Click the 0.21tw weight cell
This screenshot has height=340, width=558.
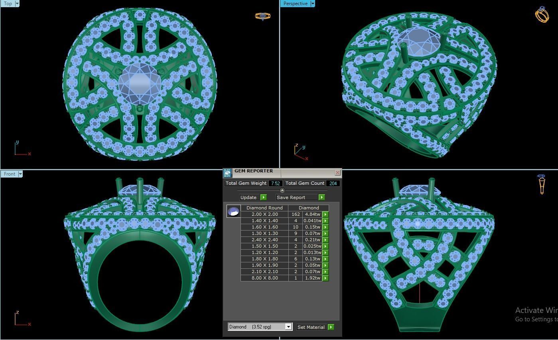tap(312, 240)
